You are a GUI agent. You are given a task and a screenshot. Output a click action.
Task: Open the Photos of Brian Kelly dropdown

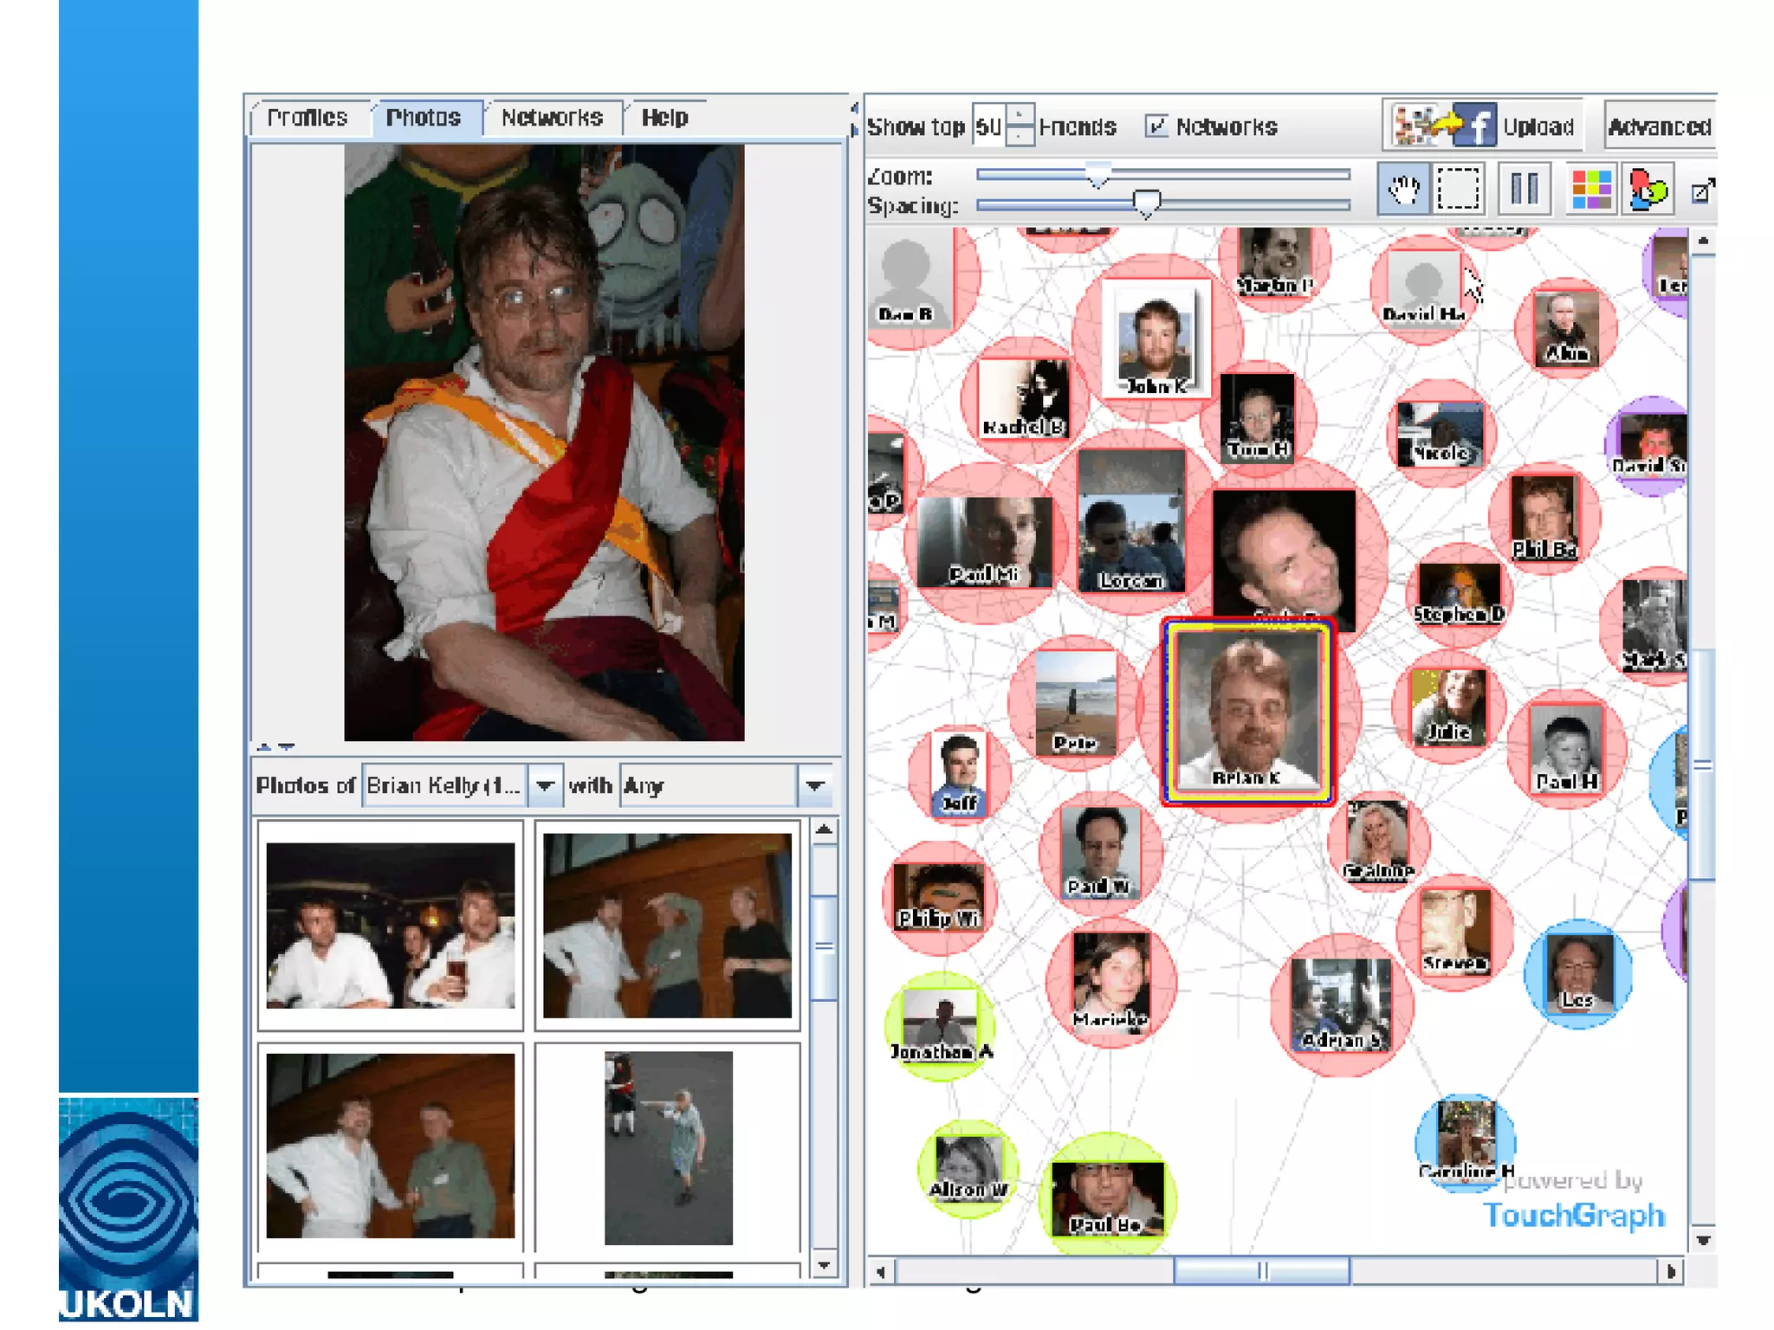click(545, 785)
